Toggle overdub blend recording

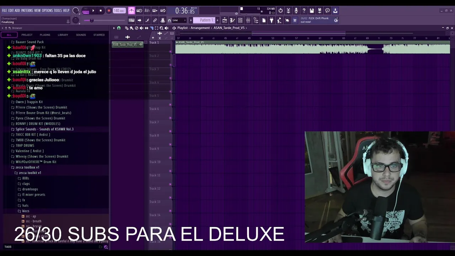coord(155,11)
